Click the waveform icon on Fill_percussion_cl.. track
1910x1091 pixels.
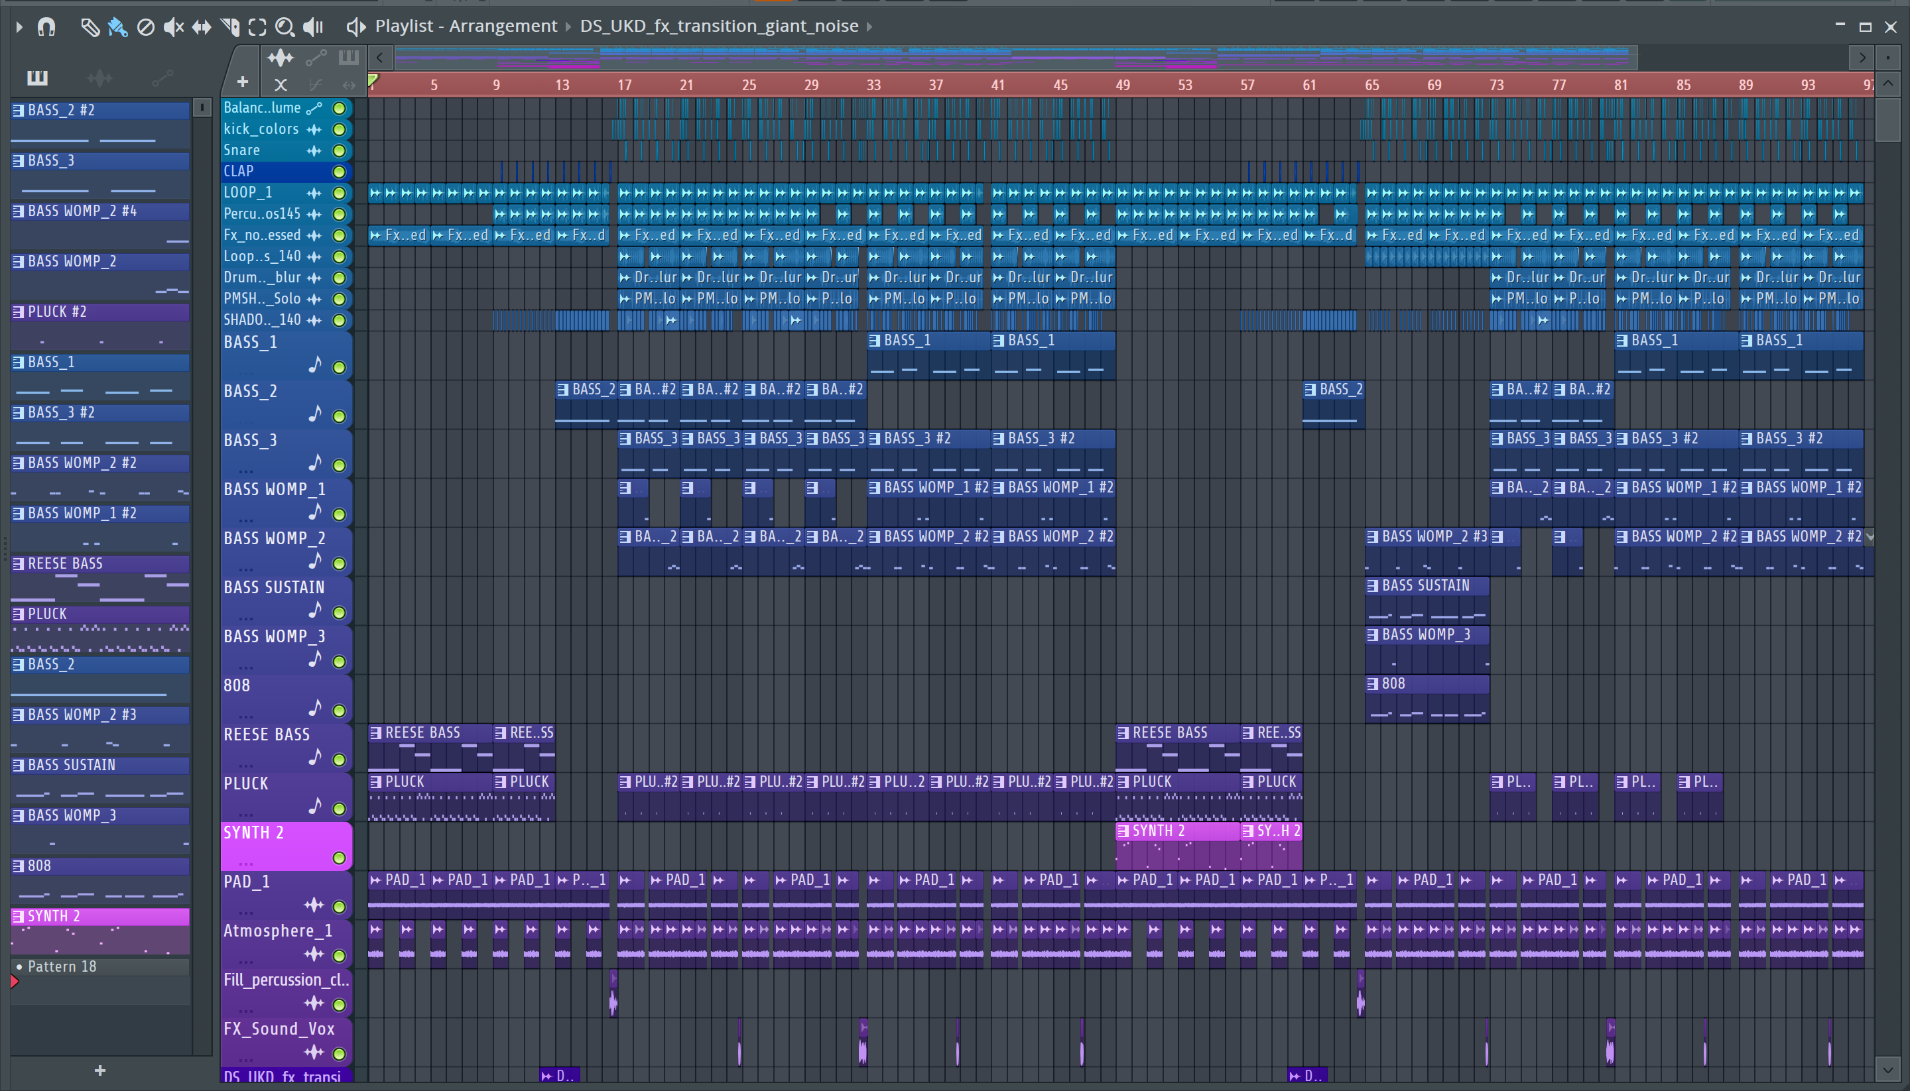[314, 1004]
